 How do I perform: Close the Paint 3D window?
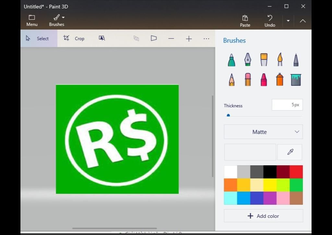pyautogui.click(x=303, y=6)
